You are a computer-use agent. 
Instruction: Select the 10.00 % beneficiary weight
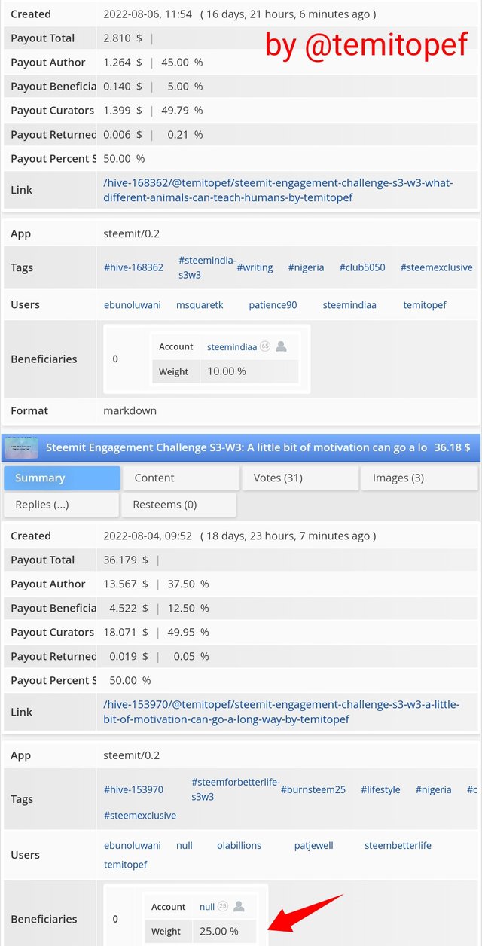(x=227, y=371)
